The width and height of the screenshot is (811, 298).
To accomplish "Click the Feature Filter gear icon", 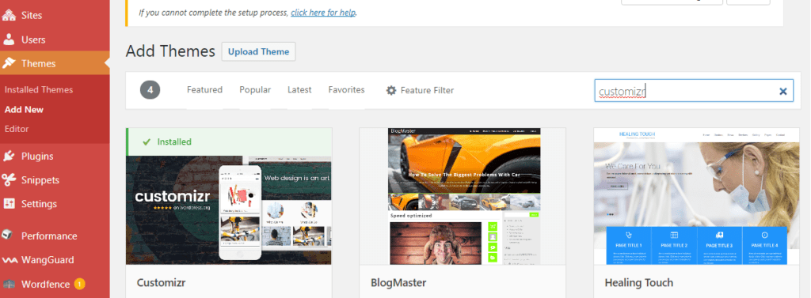I will 391,90.
